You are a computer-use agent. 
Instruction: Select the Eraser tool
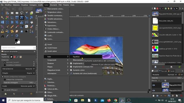(x=31, y=27)
